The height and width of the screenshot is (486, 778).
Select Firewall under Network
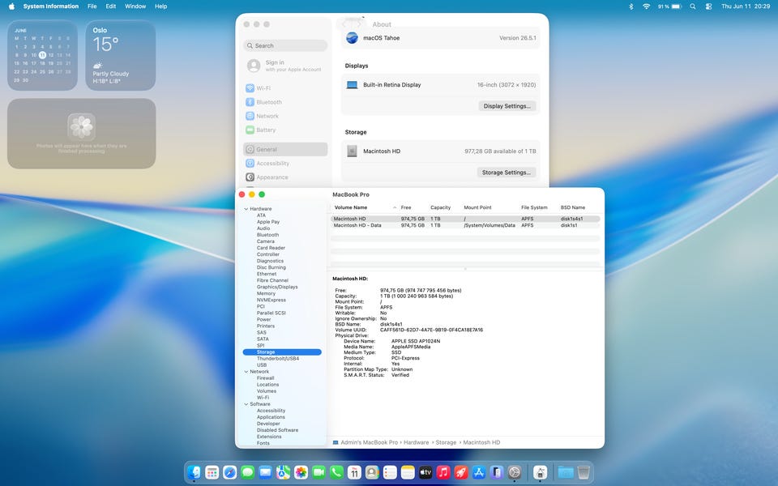coord(266,378)
